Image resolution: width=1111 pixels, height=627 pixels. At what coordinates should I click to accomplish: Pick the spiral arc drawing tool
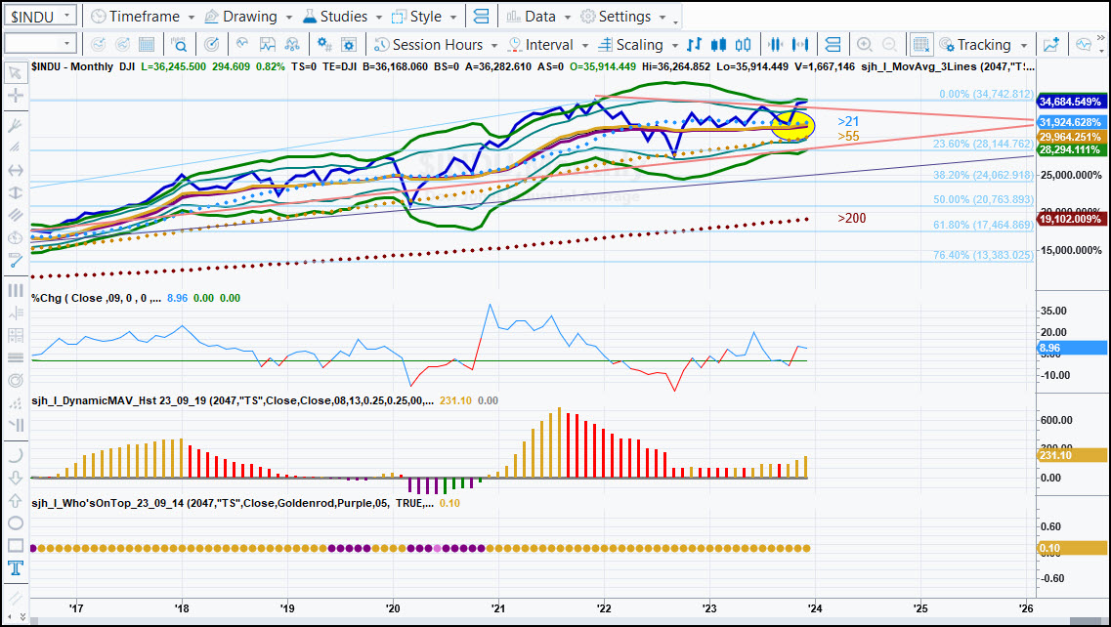tap(15, 381)
